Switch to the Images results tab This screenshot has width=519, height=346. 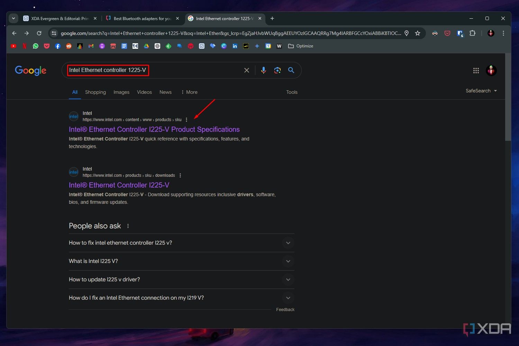pyautogui.click(x=121, y=92)
